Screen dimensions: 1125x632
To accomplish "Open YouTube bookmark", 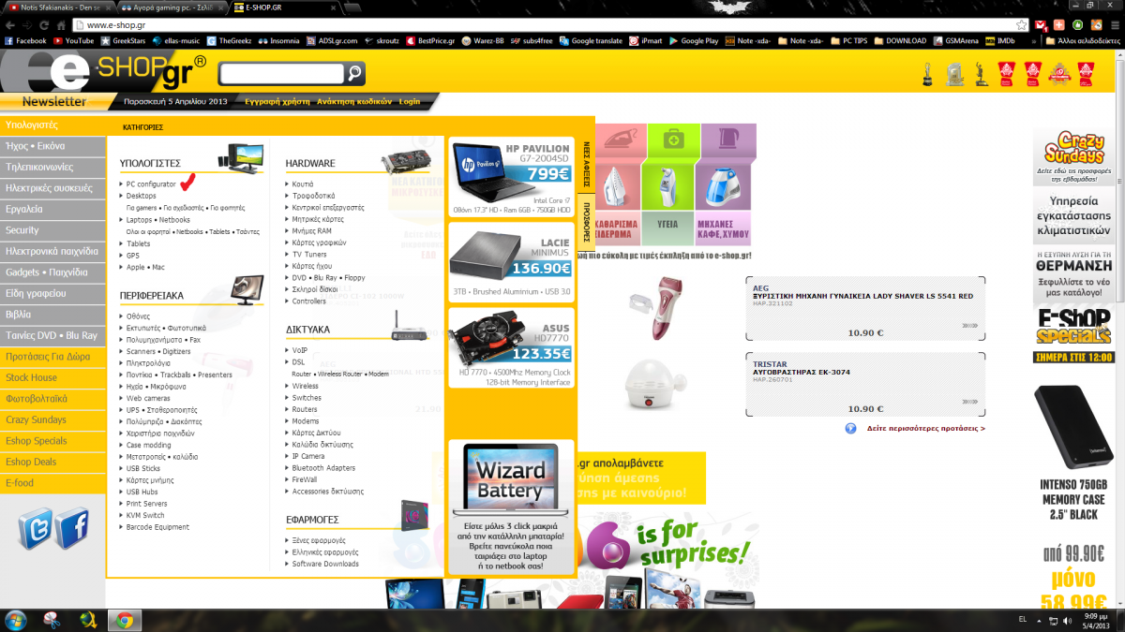I will point(74,41).
